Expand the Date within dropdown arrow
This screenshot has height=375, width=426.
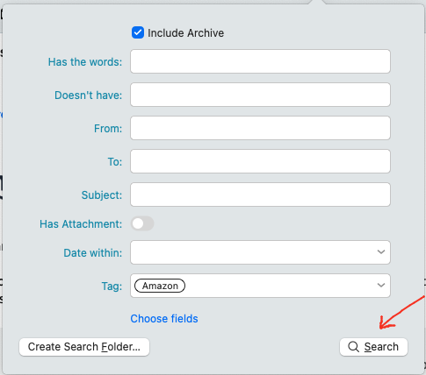point(381,251)
